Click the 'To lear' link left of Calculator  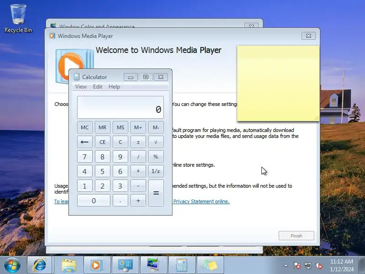[62, 201]
